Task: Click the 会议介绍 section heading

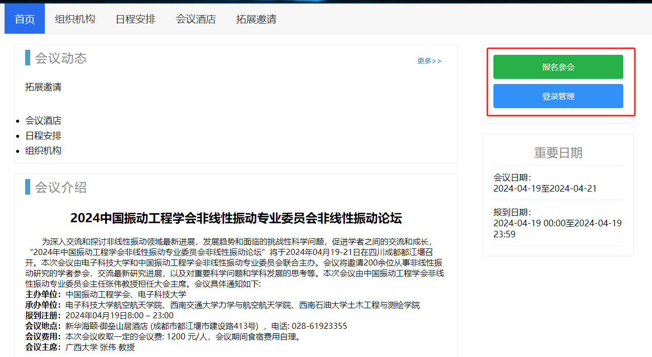Action: (x=61, y=188)
